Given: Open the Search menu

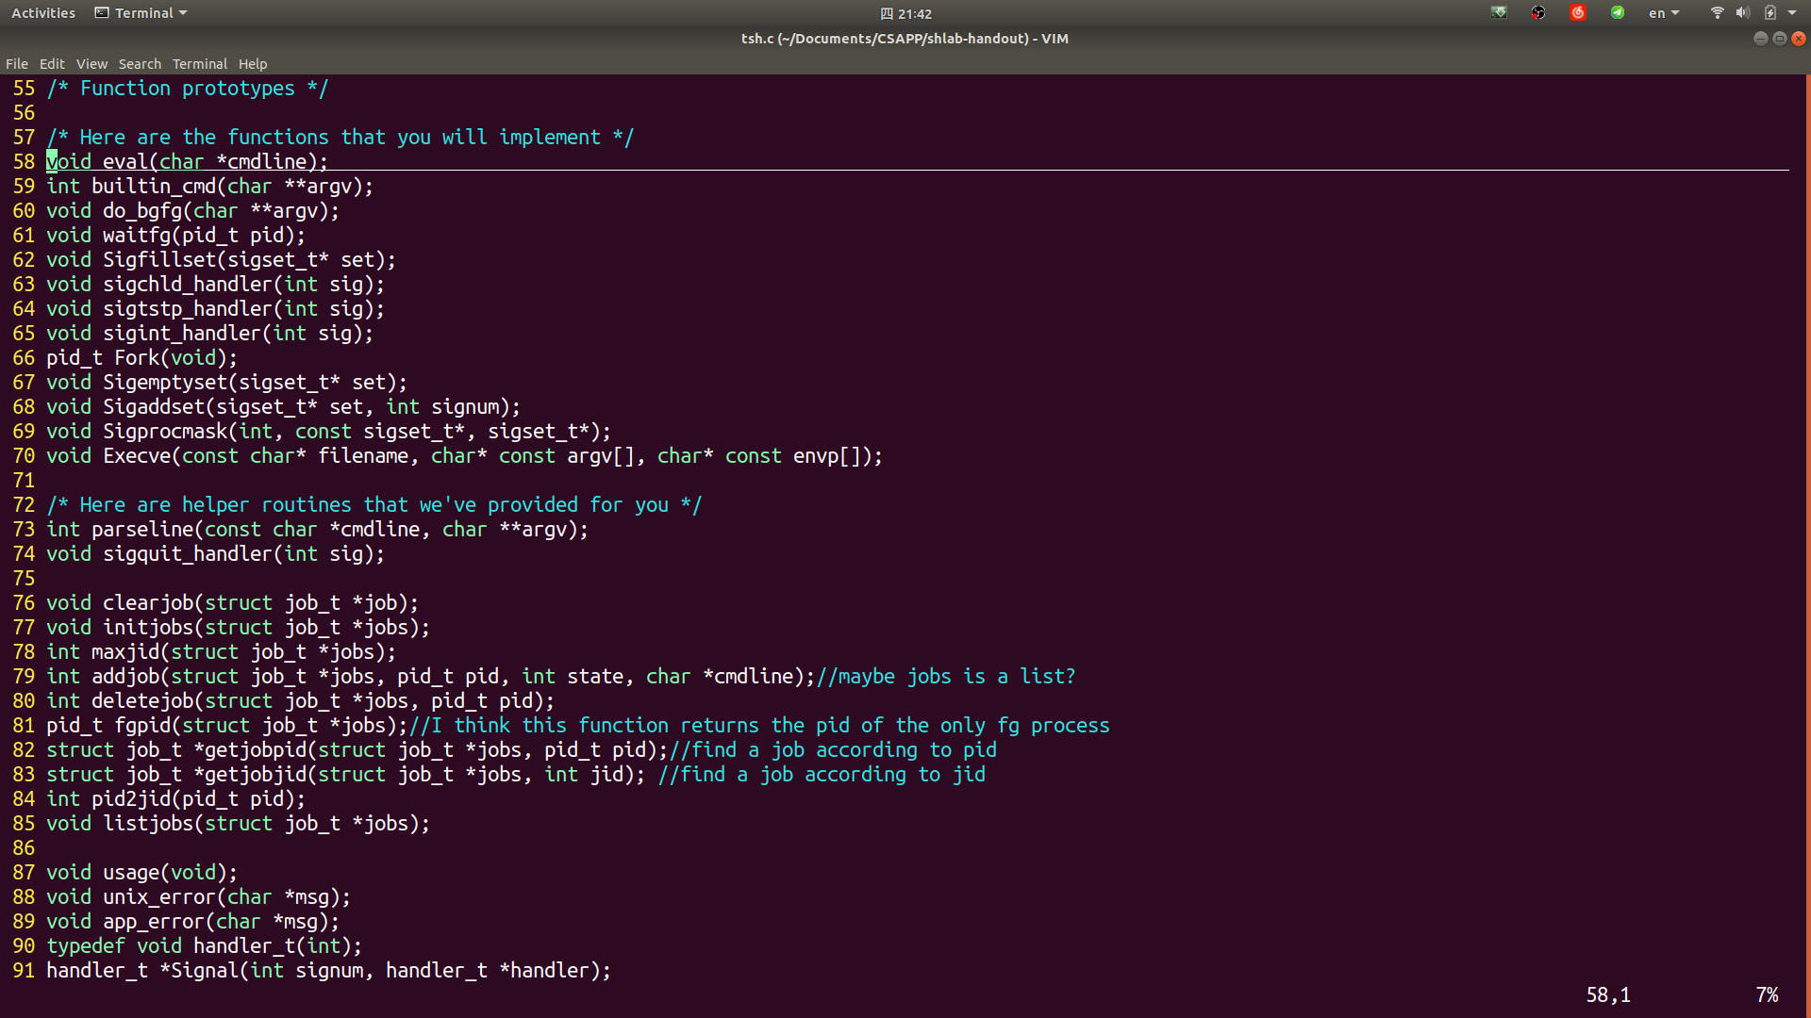Looking at the screenshot, I should [140, 64].
